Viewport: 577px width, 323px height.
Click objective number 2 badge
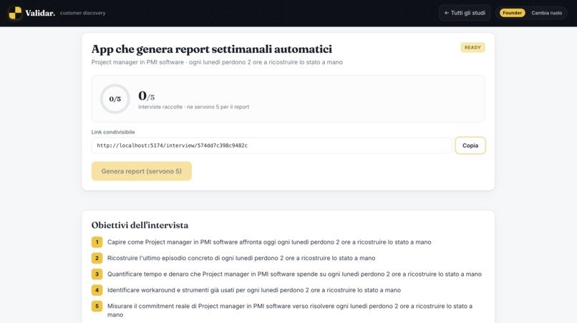tap(97, 258)
